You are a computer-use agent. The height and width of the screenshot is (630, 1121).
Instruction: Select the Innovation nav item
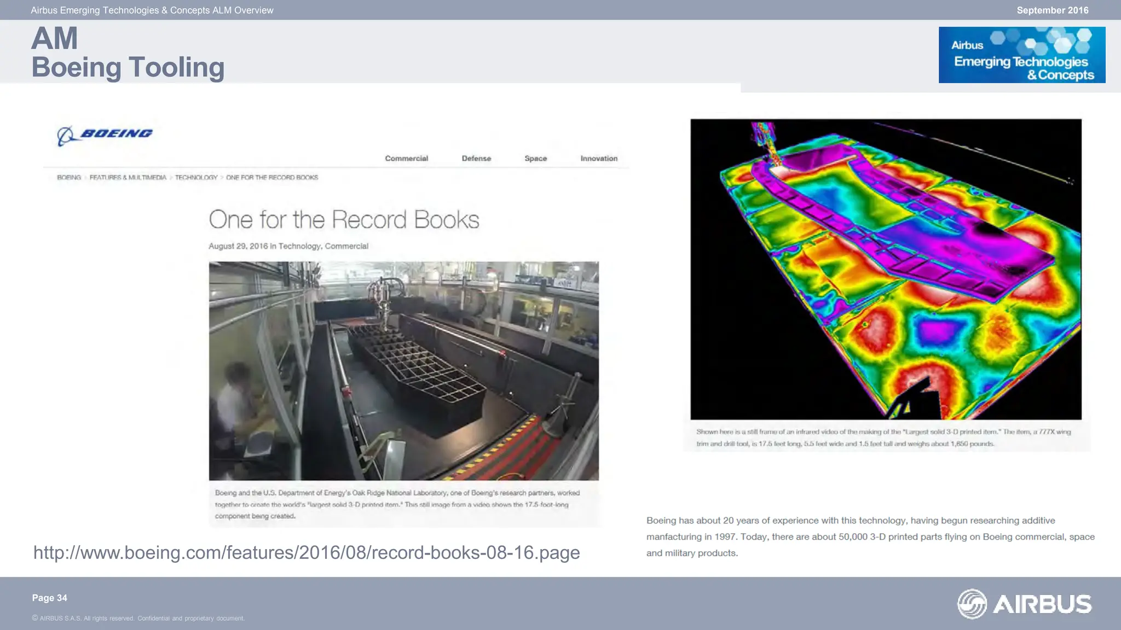coord(599,159)
